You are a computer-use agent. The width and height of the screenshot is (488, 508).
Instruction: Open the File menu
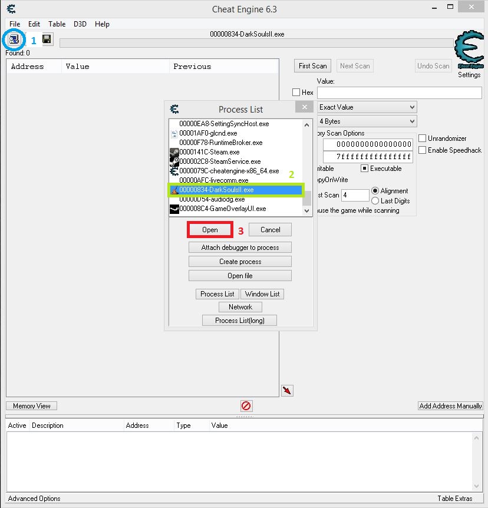pyautogui.click(x=15, y=24)
